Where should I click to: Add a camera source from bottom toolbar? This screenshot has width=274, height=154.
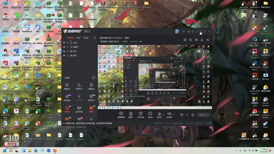coord(131,115)
